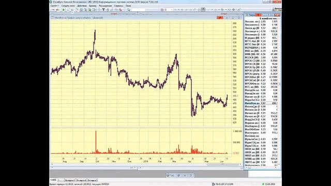
Task: Select the МосБиржа row
Action: point(262,126)
